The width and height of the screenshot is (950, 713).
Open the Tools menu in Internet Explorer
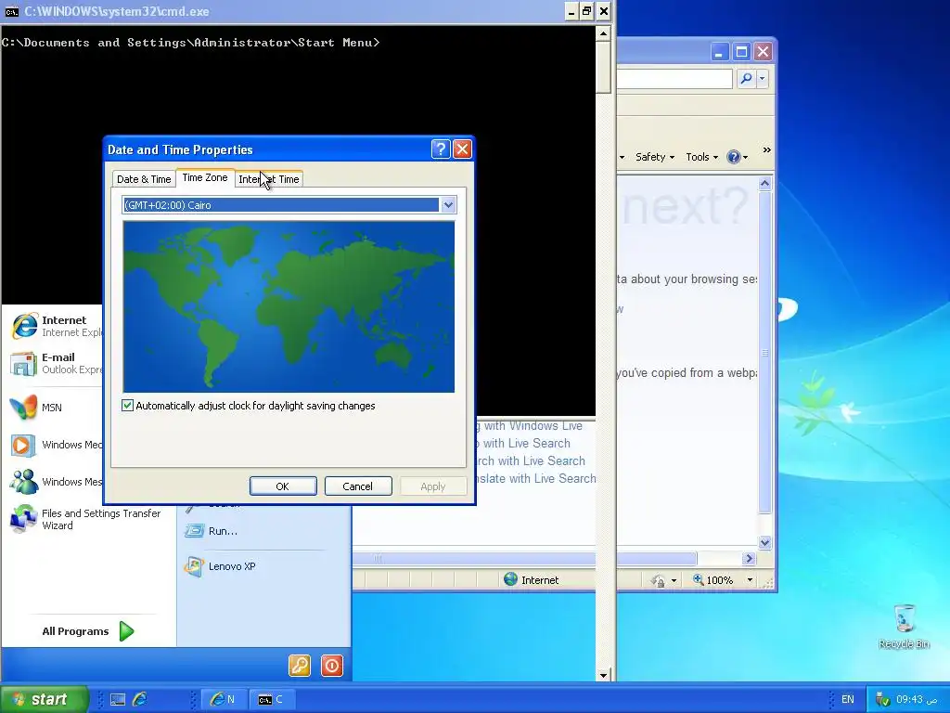coord(701,157)
